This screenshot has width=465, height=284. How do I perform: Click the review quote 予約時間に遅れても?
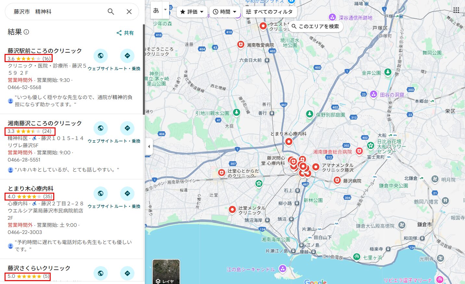point(73,246)
